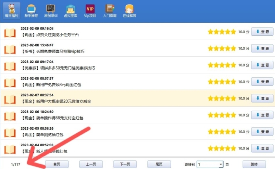Select the 新手推荐 icon

pyautogui.click(x=31, y=8)
